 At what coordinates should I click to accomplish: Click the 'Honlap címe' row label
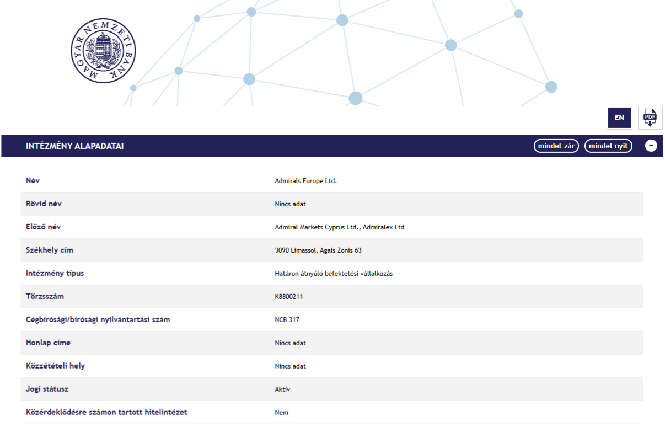(x=48, y=343)
